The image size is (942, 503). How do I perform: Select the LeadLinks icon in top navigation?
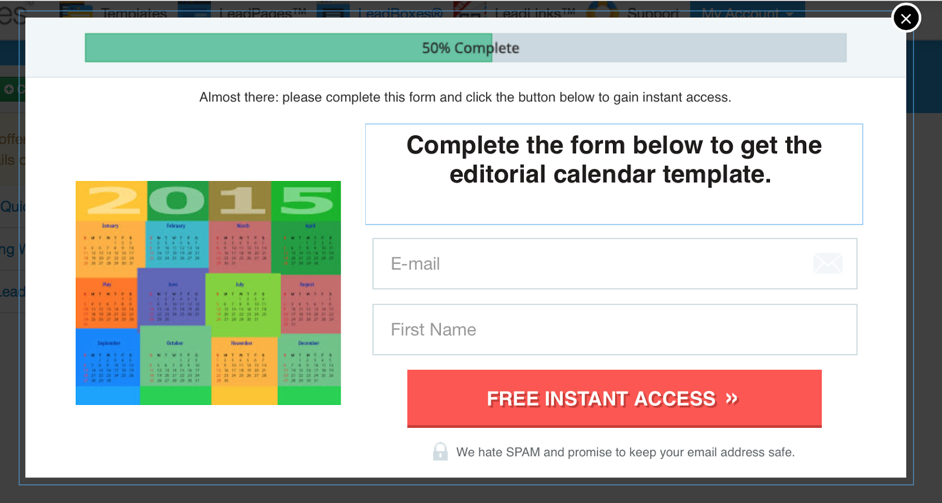tap(469, 10)
